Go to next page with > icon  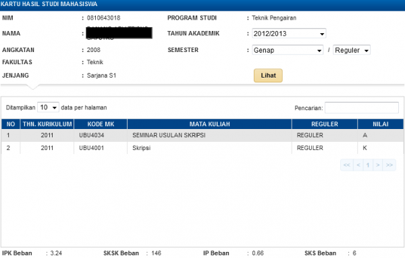[x=377, y=165]
